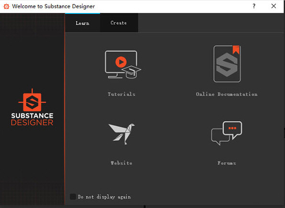
Task: Enable the Do not display again checkbox
Action: coord(73,196)
